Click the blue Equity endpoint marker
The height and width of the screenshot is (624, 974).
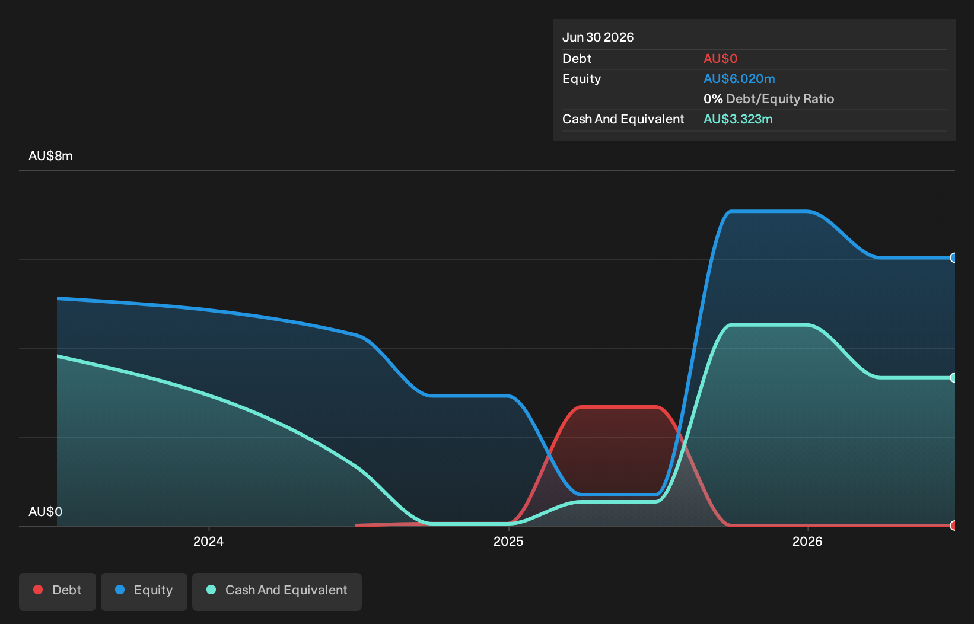(x=954, y=258)
